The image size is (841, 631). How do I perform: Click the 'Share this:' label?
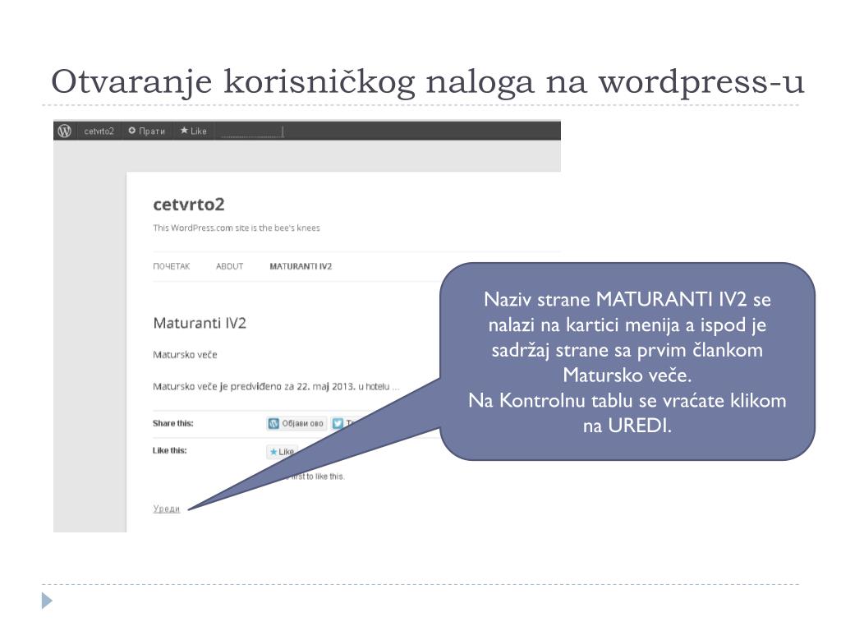(172, 423)
